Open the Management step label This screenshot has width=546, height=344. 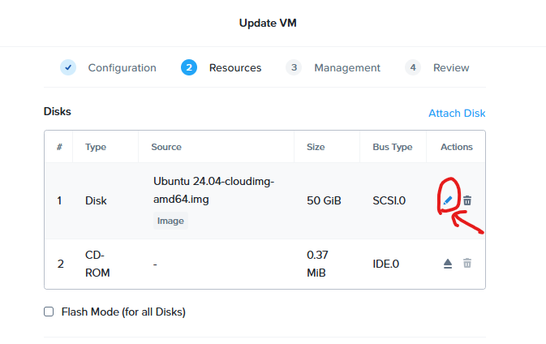(x=346, y=68)
